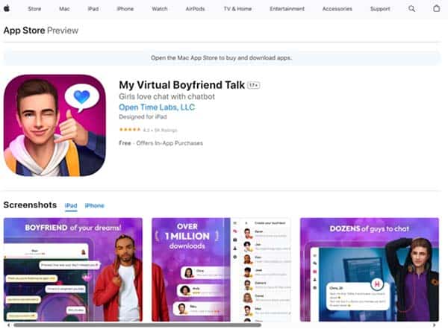This screenshot has height=335, width=448.
Task: Click 'Girls love chat with chatbot' subtitle
Action: 167,96
